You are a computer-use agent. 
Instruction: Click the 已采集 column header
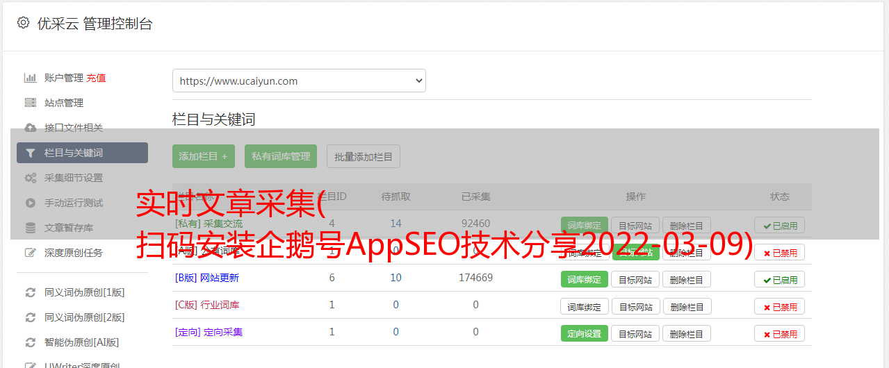coord(475,196)
